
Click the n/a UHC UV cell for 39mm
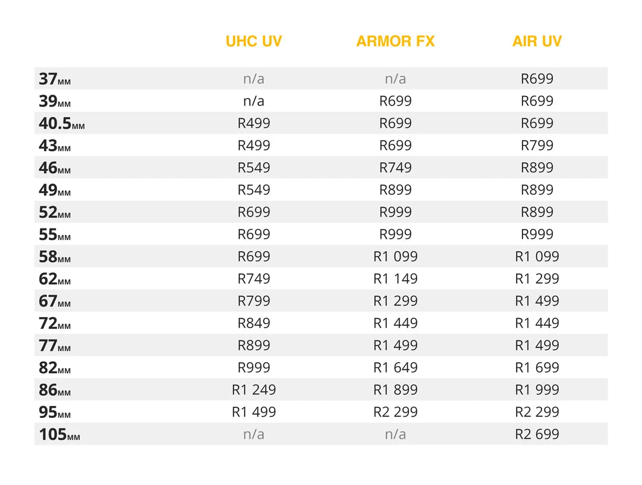254,100
